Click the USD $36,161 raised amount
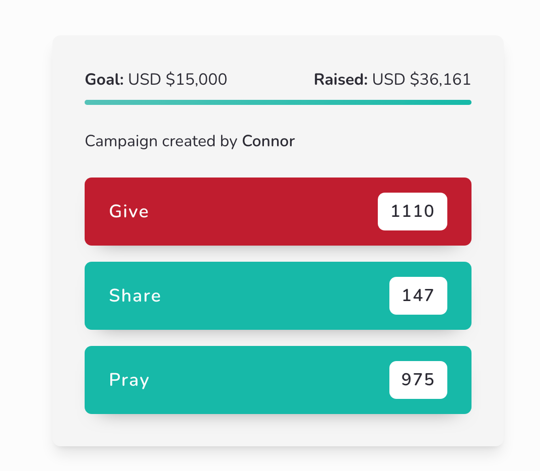Image resolution: width=540 pixels, height=471 pixels. click(422, 80)
